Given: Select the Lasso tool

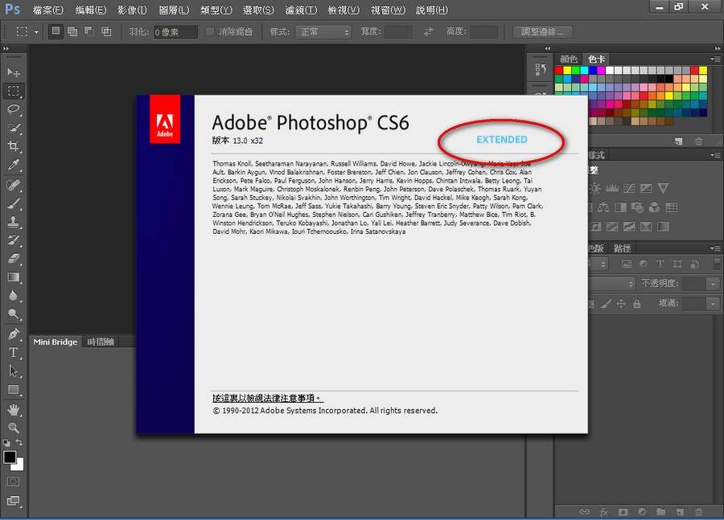Looking at the screenshot, I should tap(14, 109).
